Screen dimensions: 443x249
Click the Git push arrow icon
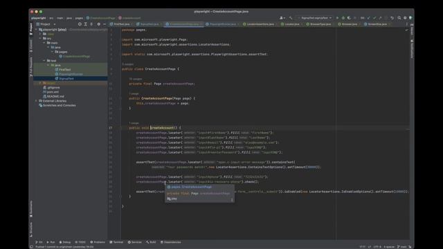click(x=380, y=18)
